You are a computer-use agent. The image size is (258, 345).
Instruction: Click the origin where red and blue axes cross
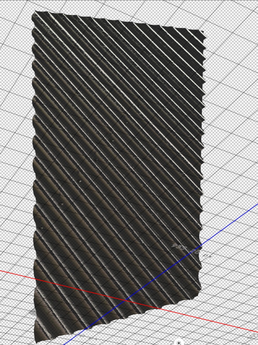point(125,300)
